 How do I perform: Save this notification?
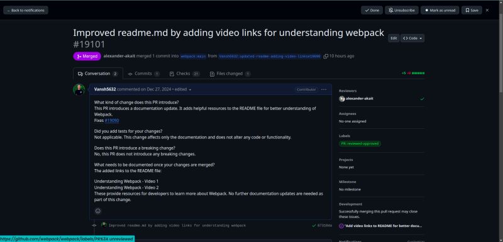[x=472, y=10]
